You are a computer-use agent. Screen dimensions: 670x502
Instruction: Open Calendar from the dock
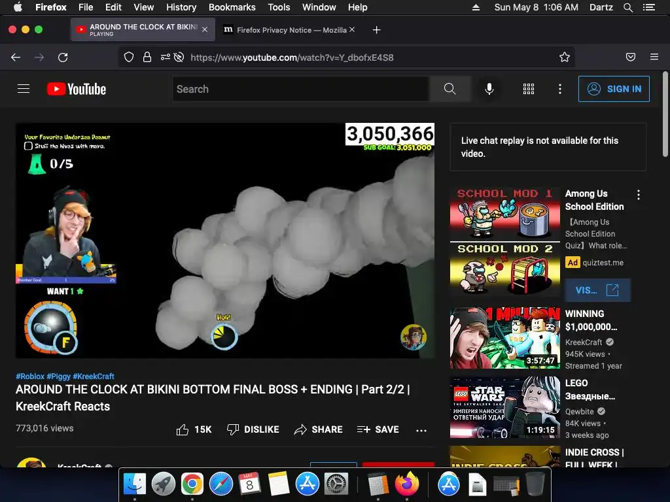coord(249,484)
